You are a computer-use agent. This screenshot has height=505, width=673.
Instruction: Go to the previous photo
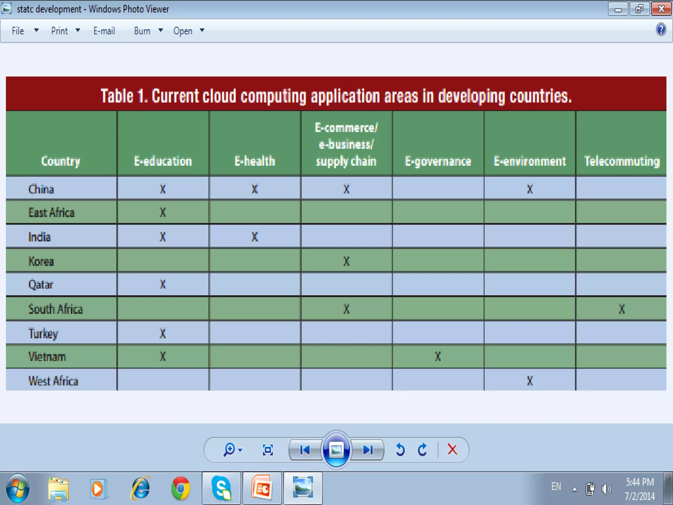click(305, 450)
